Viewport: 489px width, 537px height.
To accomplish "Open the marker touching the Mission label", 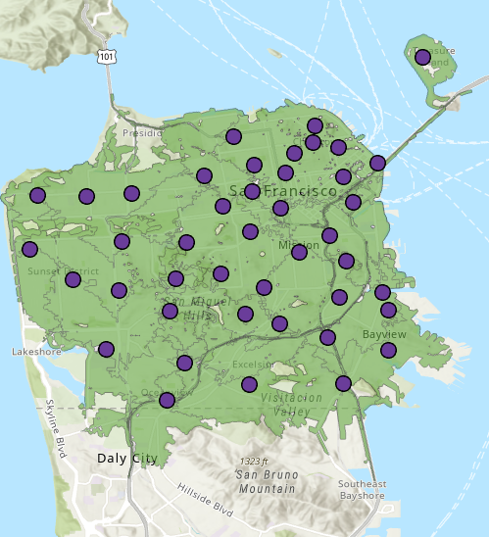I will point(299,253).
